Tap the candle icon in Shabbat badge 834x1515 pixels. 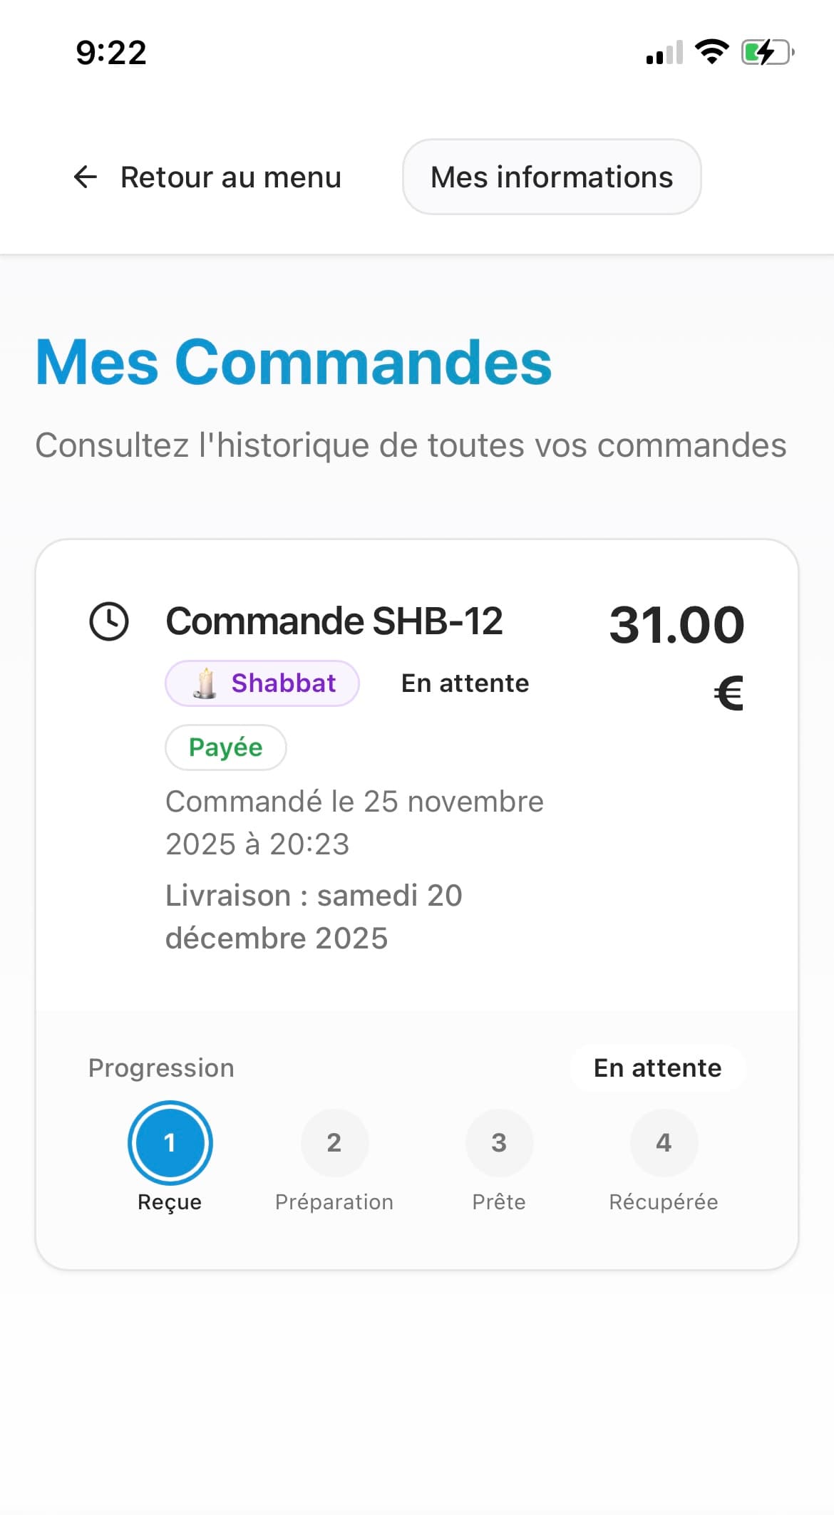205,683
